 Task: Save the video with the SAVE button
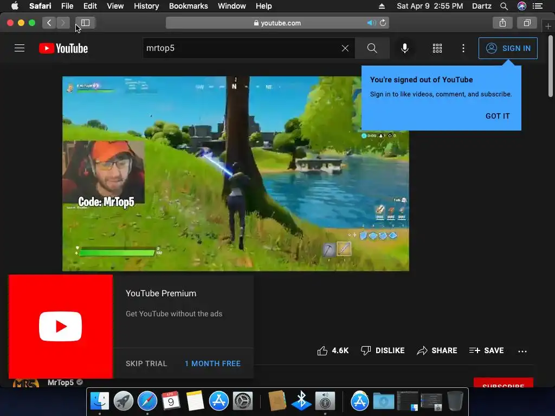pyautogui.click(x=487, y=350)
